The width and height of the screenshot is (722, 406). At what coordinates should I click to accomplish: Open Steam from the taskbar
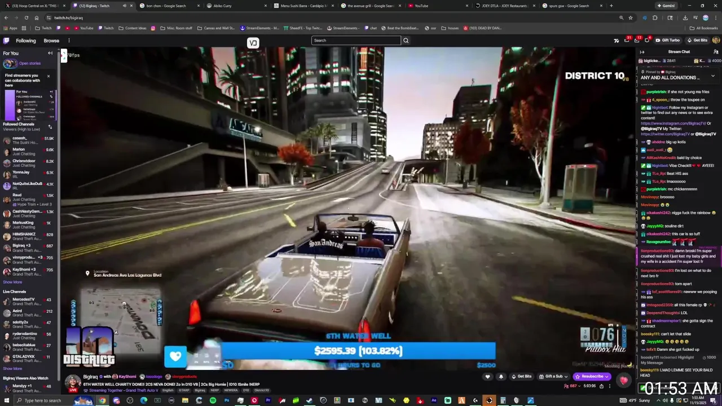tap(309, 400)
